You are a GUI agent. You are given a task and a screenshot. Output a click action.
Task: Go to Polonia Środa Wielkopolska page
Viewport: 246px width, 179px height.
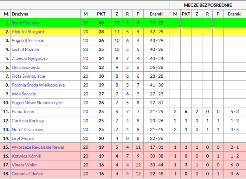coord(38,85)
